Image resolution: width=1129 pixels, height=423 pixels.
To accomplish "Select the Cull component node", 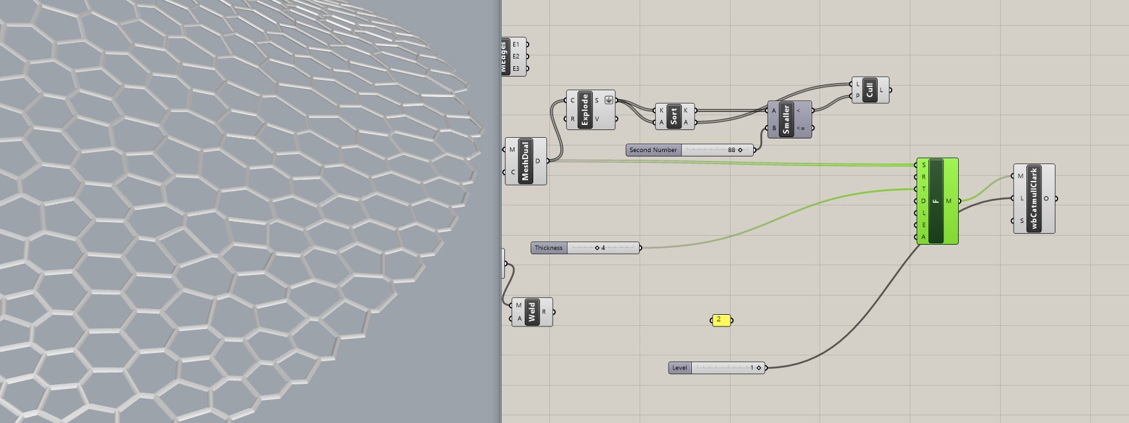I will tap(869, 90).
